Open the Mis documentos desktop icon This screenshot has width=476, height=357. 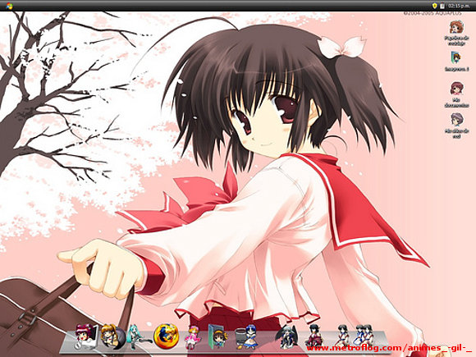pyautogui.click(x=456, y=94)
